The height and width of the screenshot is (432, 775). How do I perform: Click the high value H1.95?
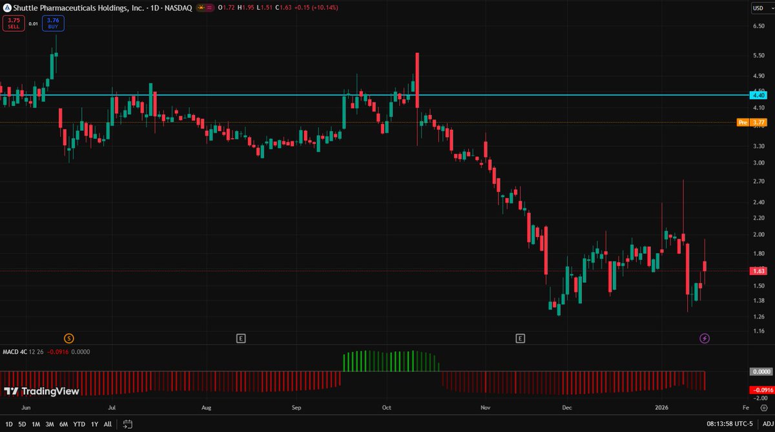click(245, 8)
